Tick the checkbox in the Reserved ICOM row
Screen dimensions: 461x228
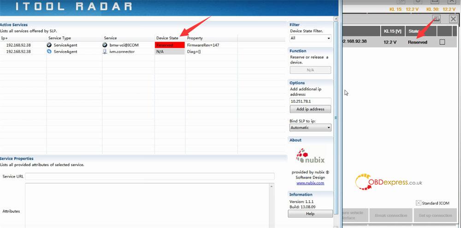(442, 42)
